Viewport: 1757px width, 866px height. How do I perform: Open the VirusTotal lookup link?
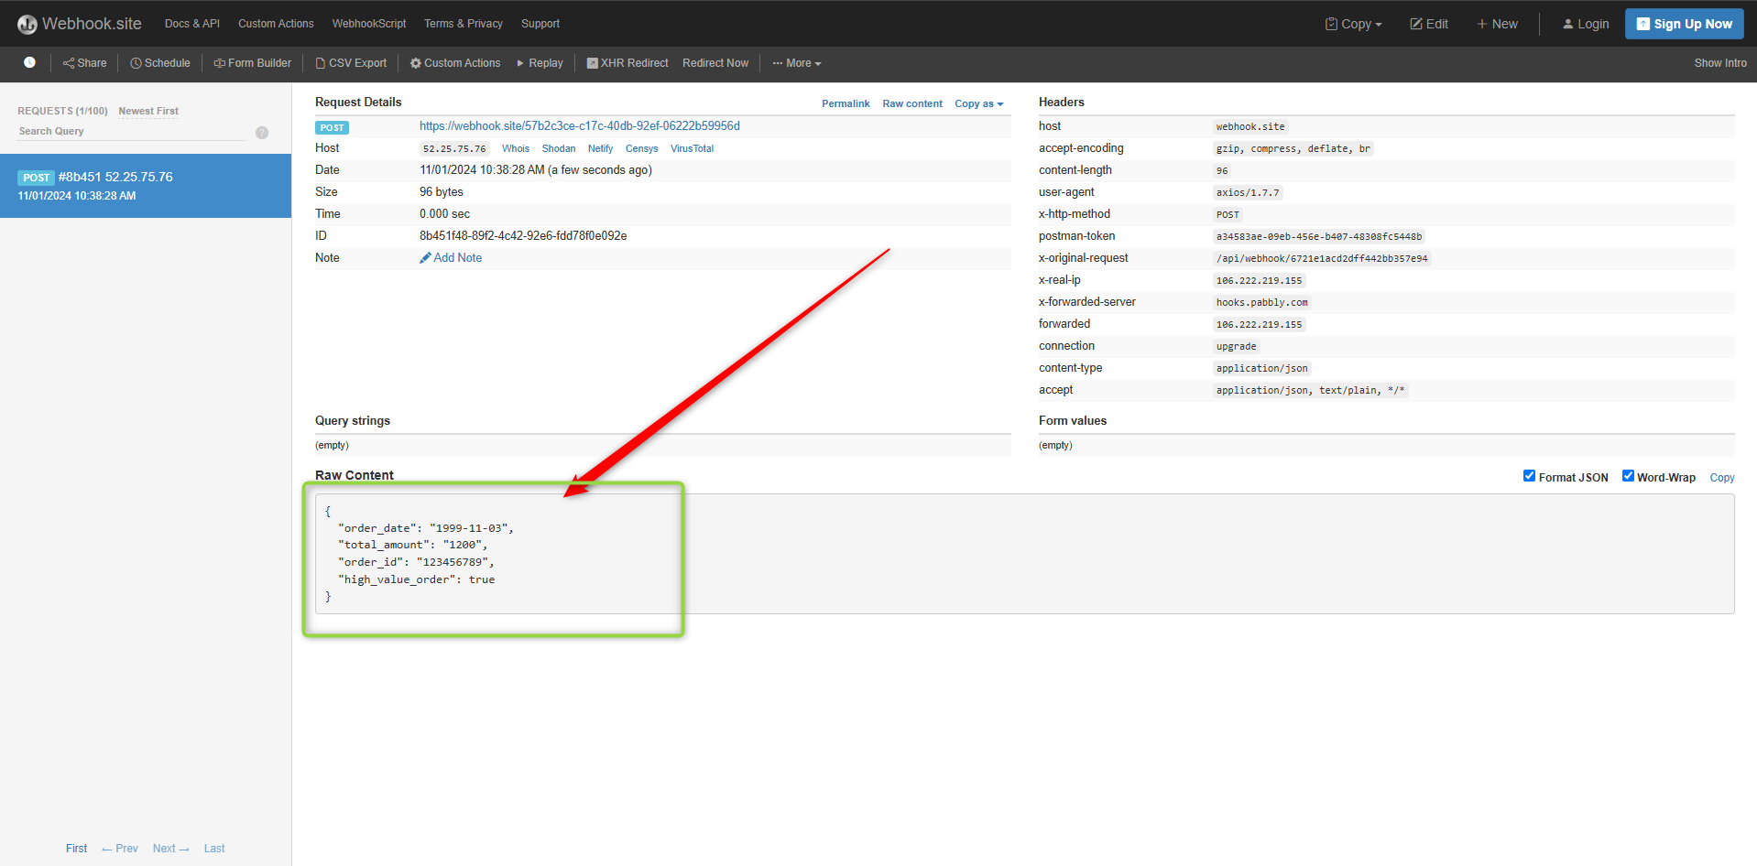[692, 148]
